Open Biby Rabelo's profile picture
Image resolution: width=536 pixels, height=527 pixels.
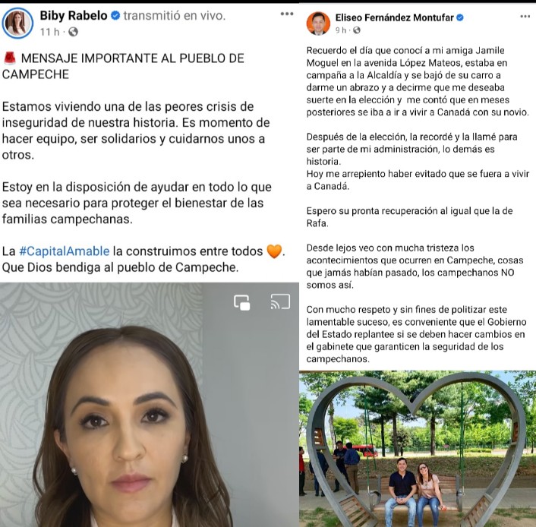pyautogui.click(x=17, y=23)
